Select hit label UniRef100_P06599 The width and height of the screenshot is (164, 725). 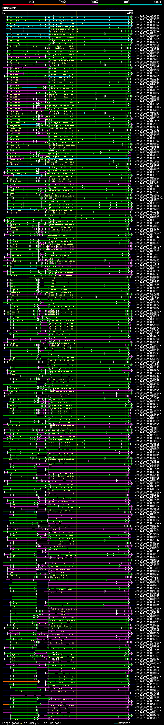click(147, 164)
